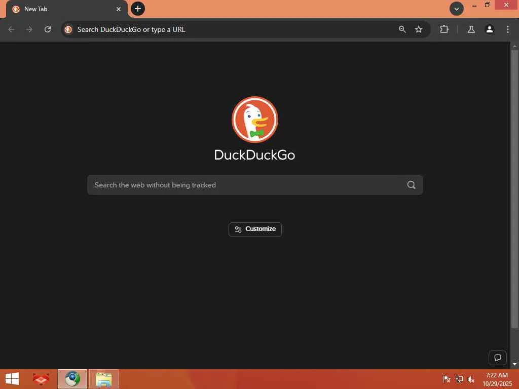Click the DuckDuckGo duck logo
Screen dimensions: 519x389
pos(255,120)
